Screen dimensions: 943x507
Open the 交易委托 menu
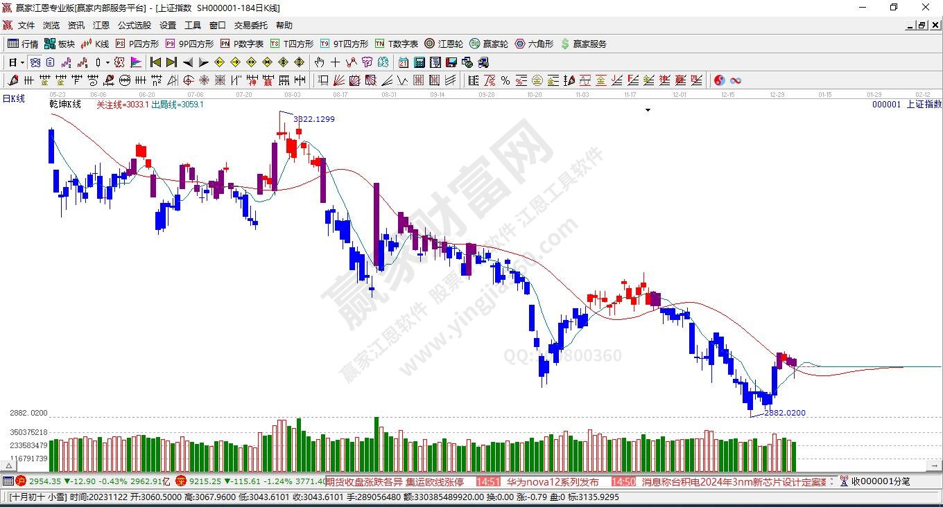click(250, 25)
